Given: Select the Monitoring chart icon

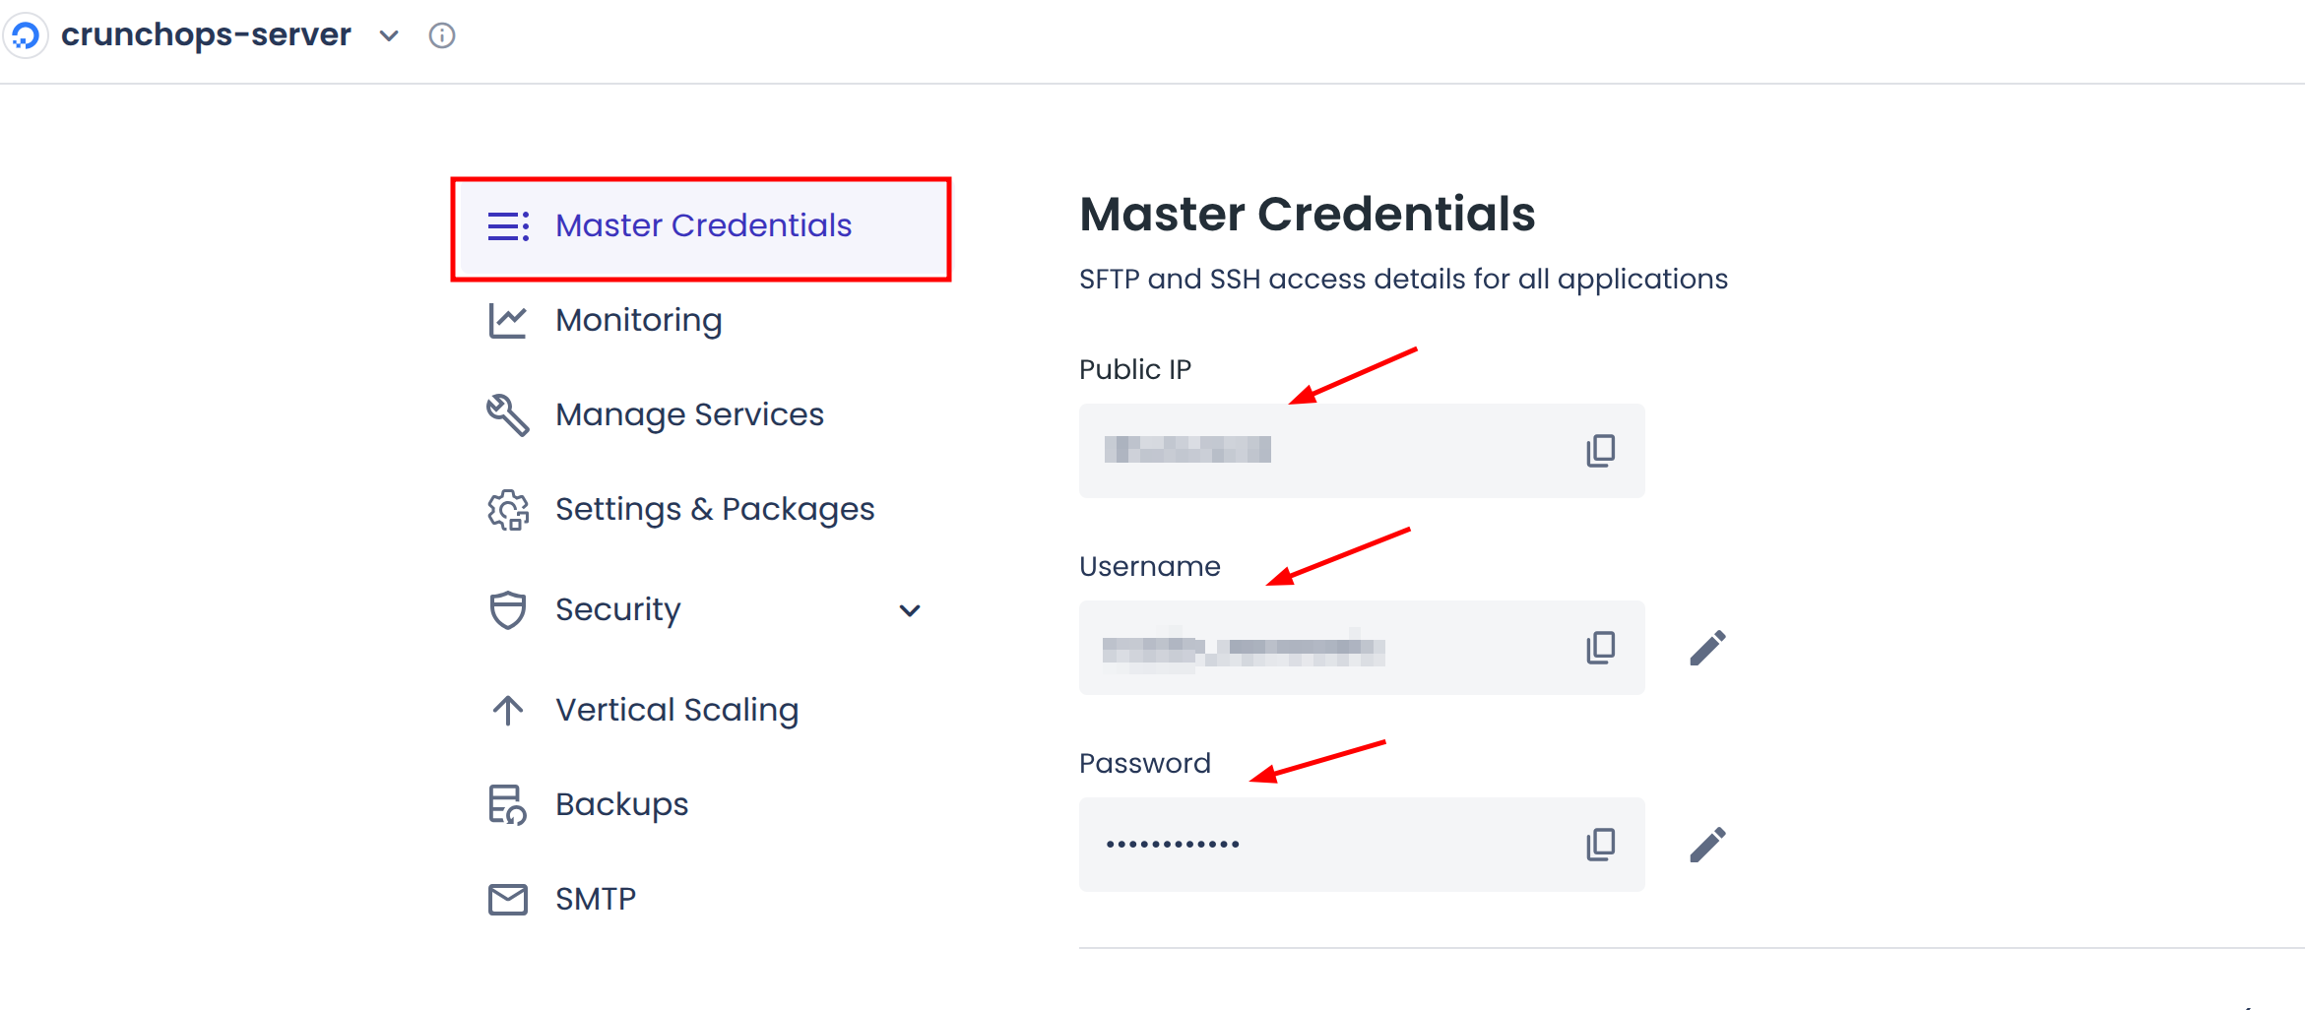Looking at the screenshot, I should (x=507, y=319).
